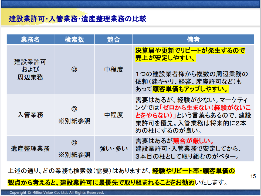Viewport: 261px width, 196px height.
Task: Click red text 「ゼロから生まない(経験がないこ
Action: (205, 108)
